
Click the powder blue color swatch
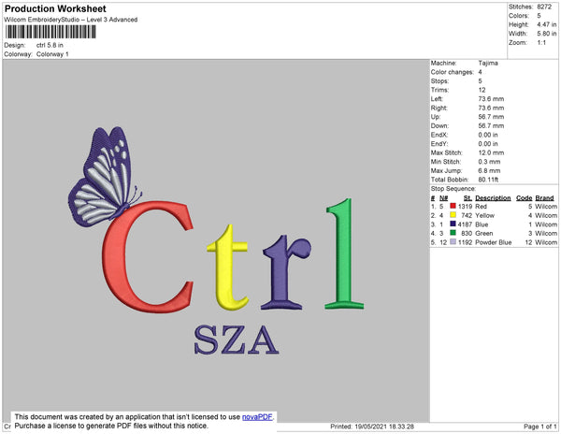pos(453,242)
